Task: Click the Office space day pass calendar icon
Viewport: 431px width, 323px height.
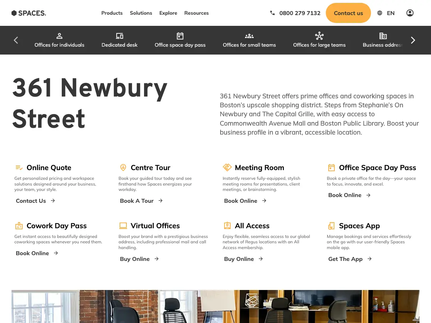Action: click(x=180, y=36)
